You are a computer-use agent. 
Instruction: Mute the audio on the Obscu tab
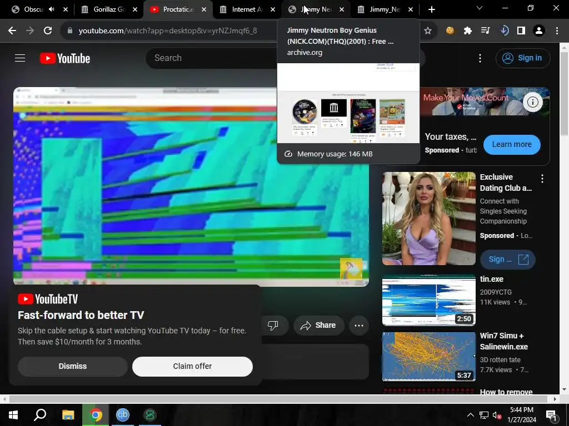coord(52,9)
